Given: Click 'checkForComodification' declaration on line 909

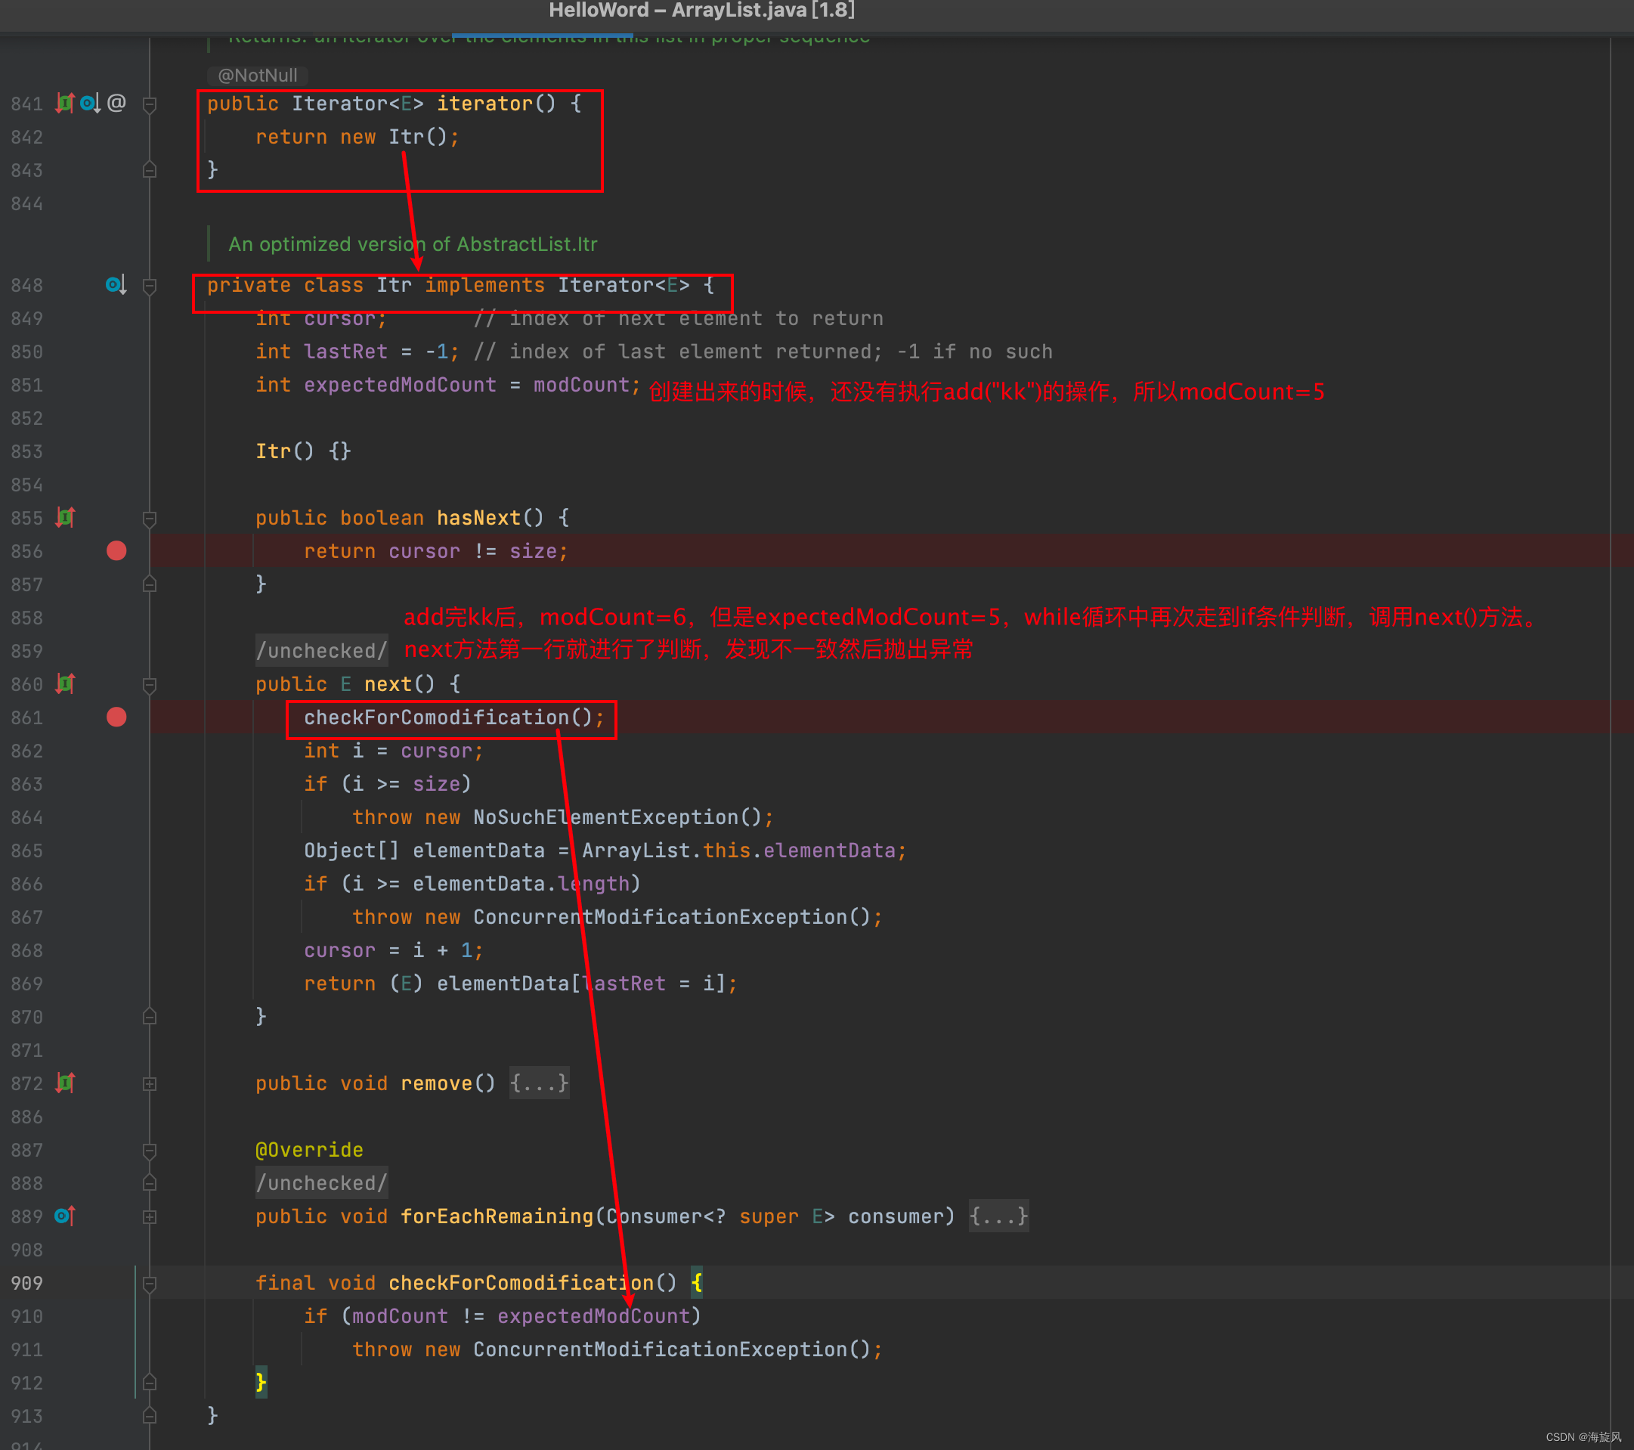Looking at the screenshot, I should (x=521, y=1283).
